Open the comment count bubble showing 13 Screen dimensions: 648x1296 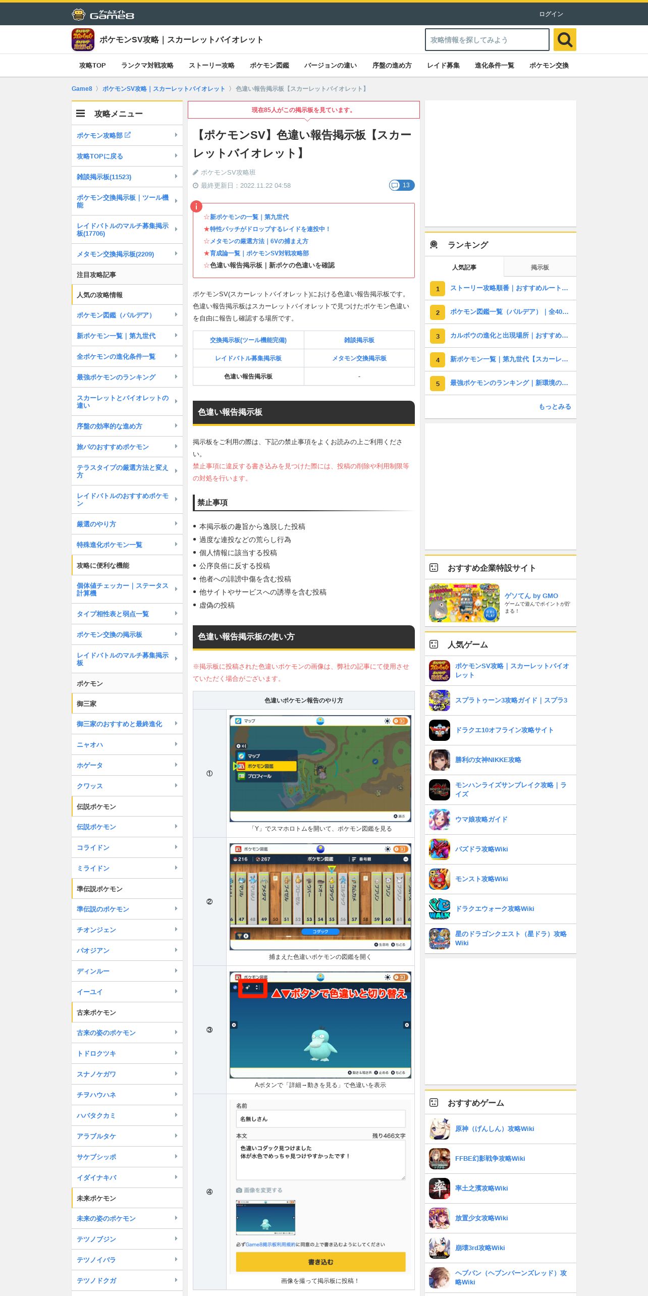click(402, 185)
